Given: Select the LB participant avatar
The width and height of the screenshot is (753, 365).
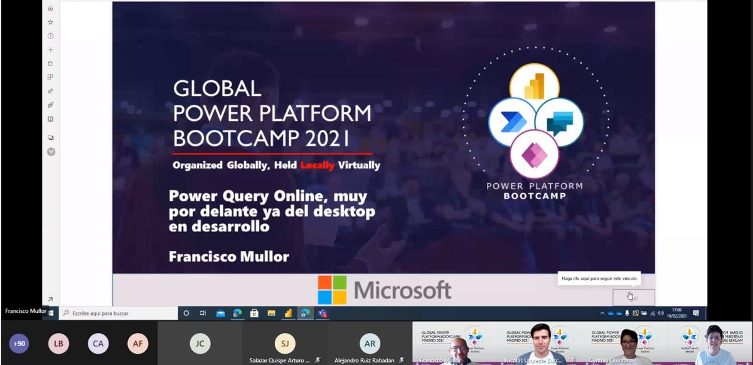Looking at the screenshot, I should tap(58, 343).
